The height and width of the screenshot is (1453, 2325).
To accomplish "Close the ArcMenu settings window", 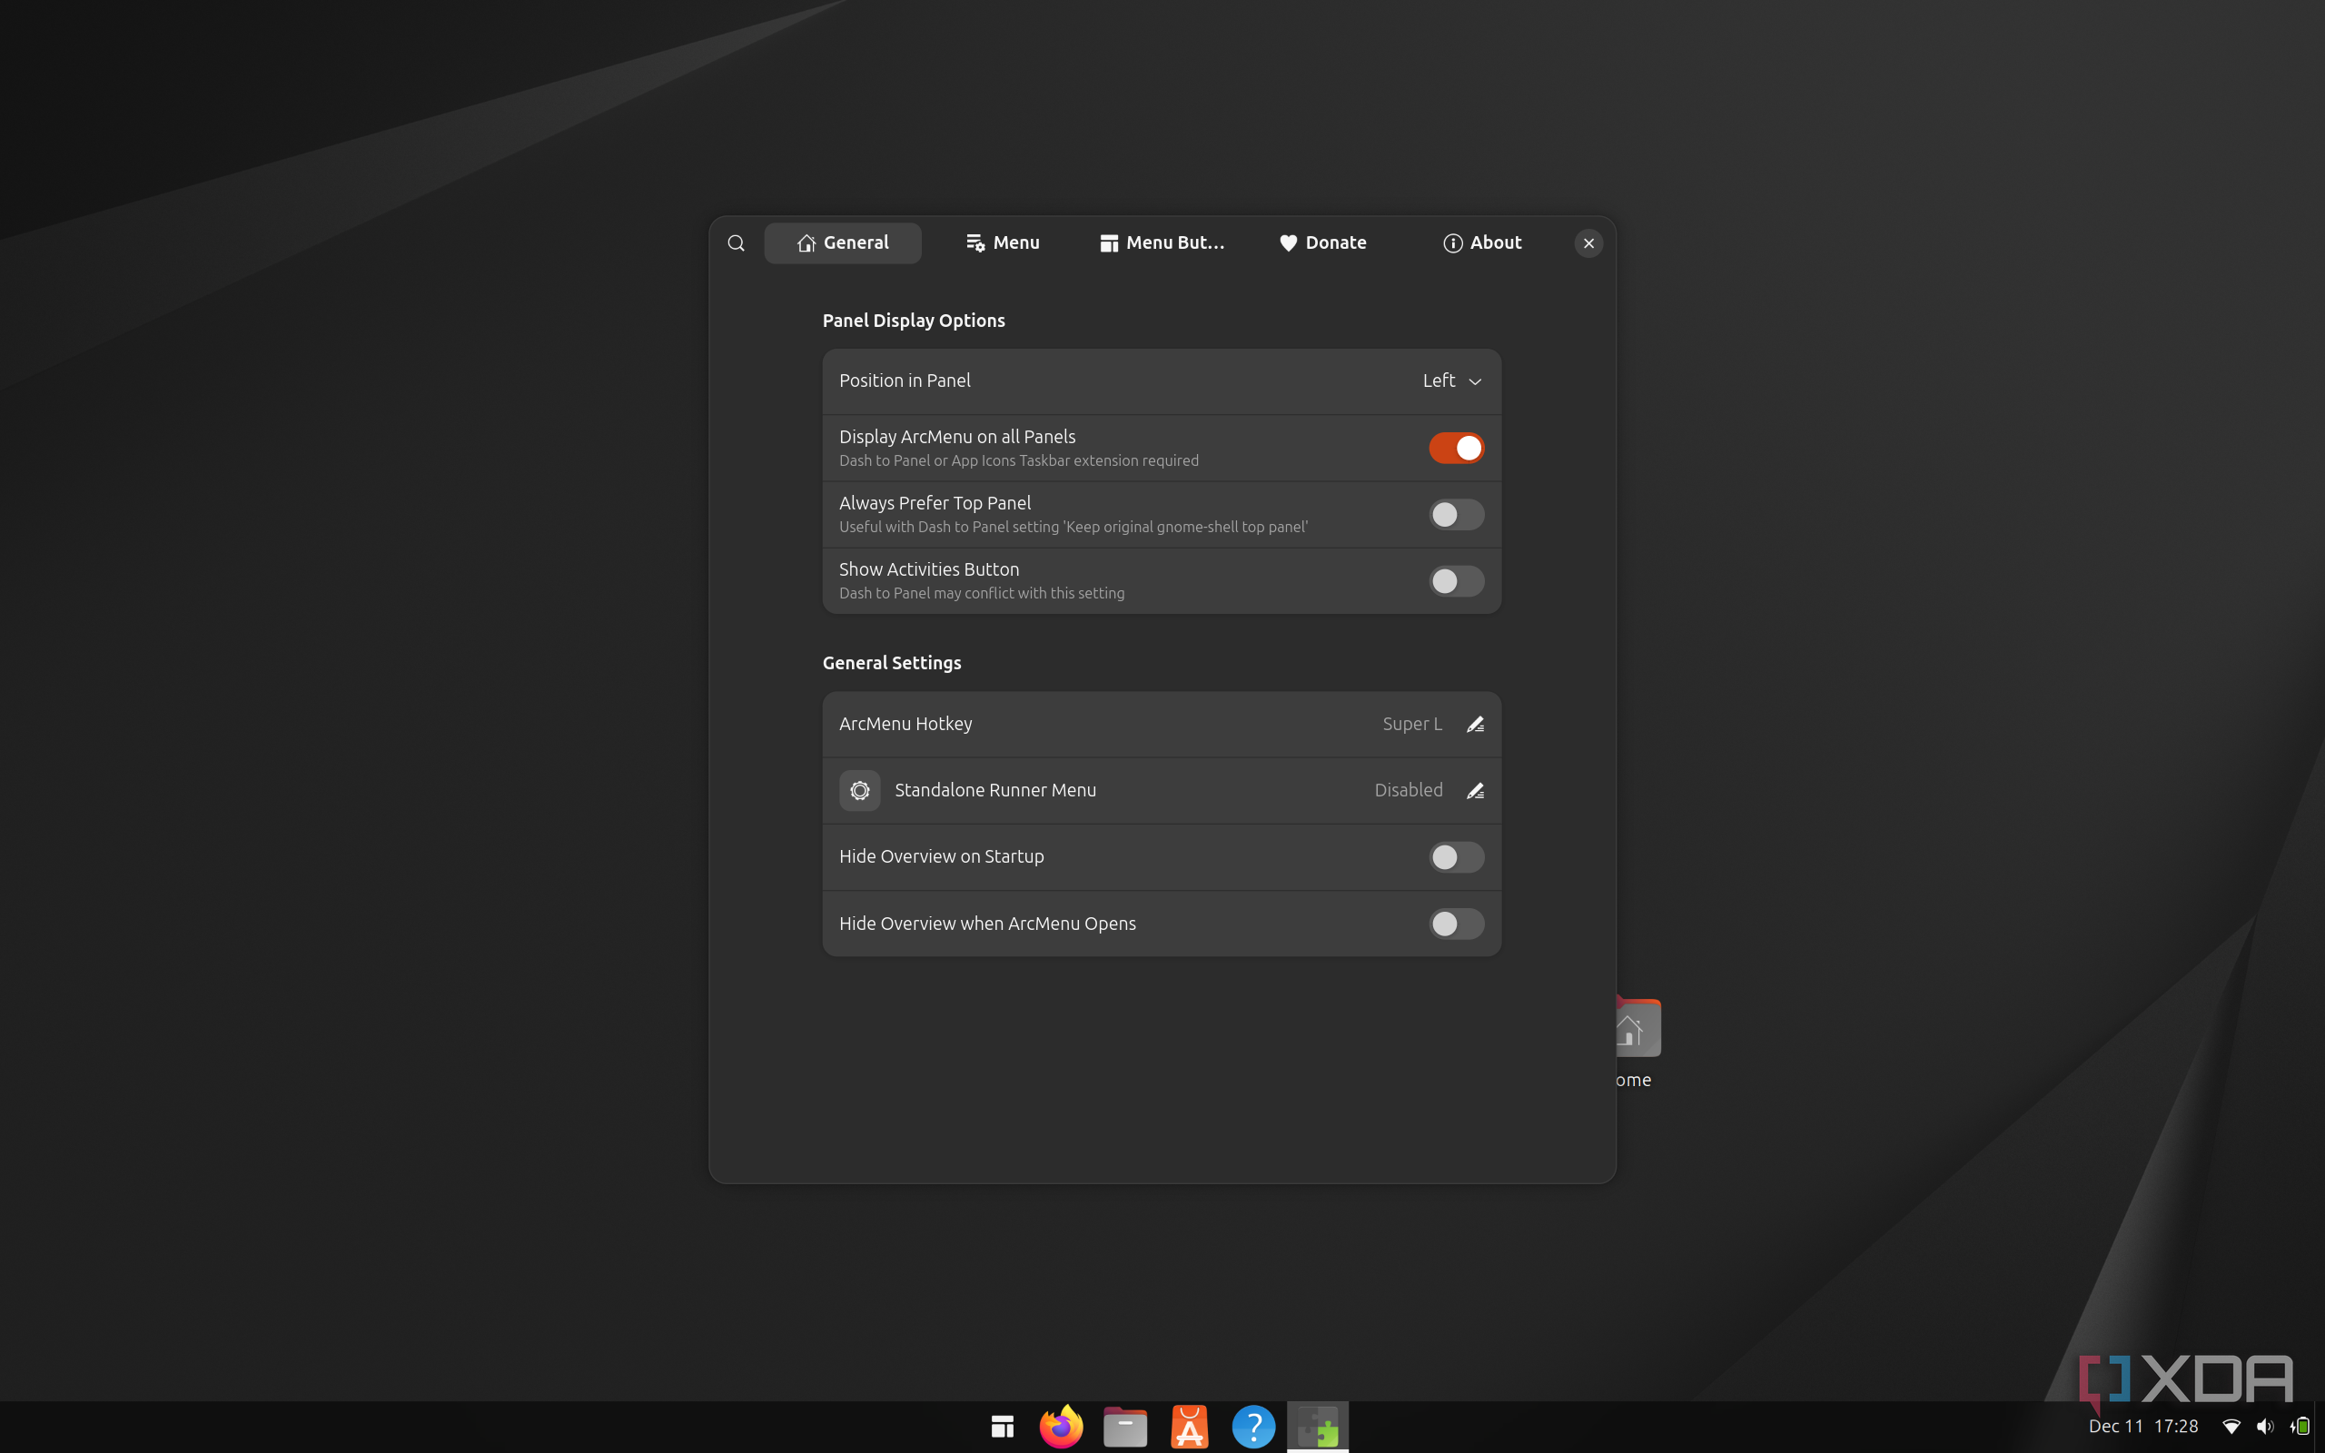I will [1588, 243].
